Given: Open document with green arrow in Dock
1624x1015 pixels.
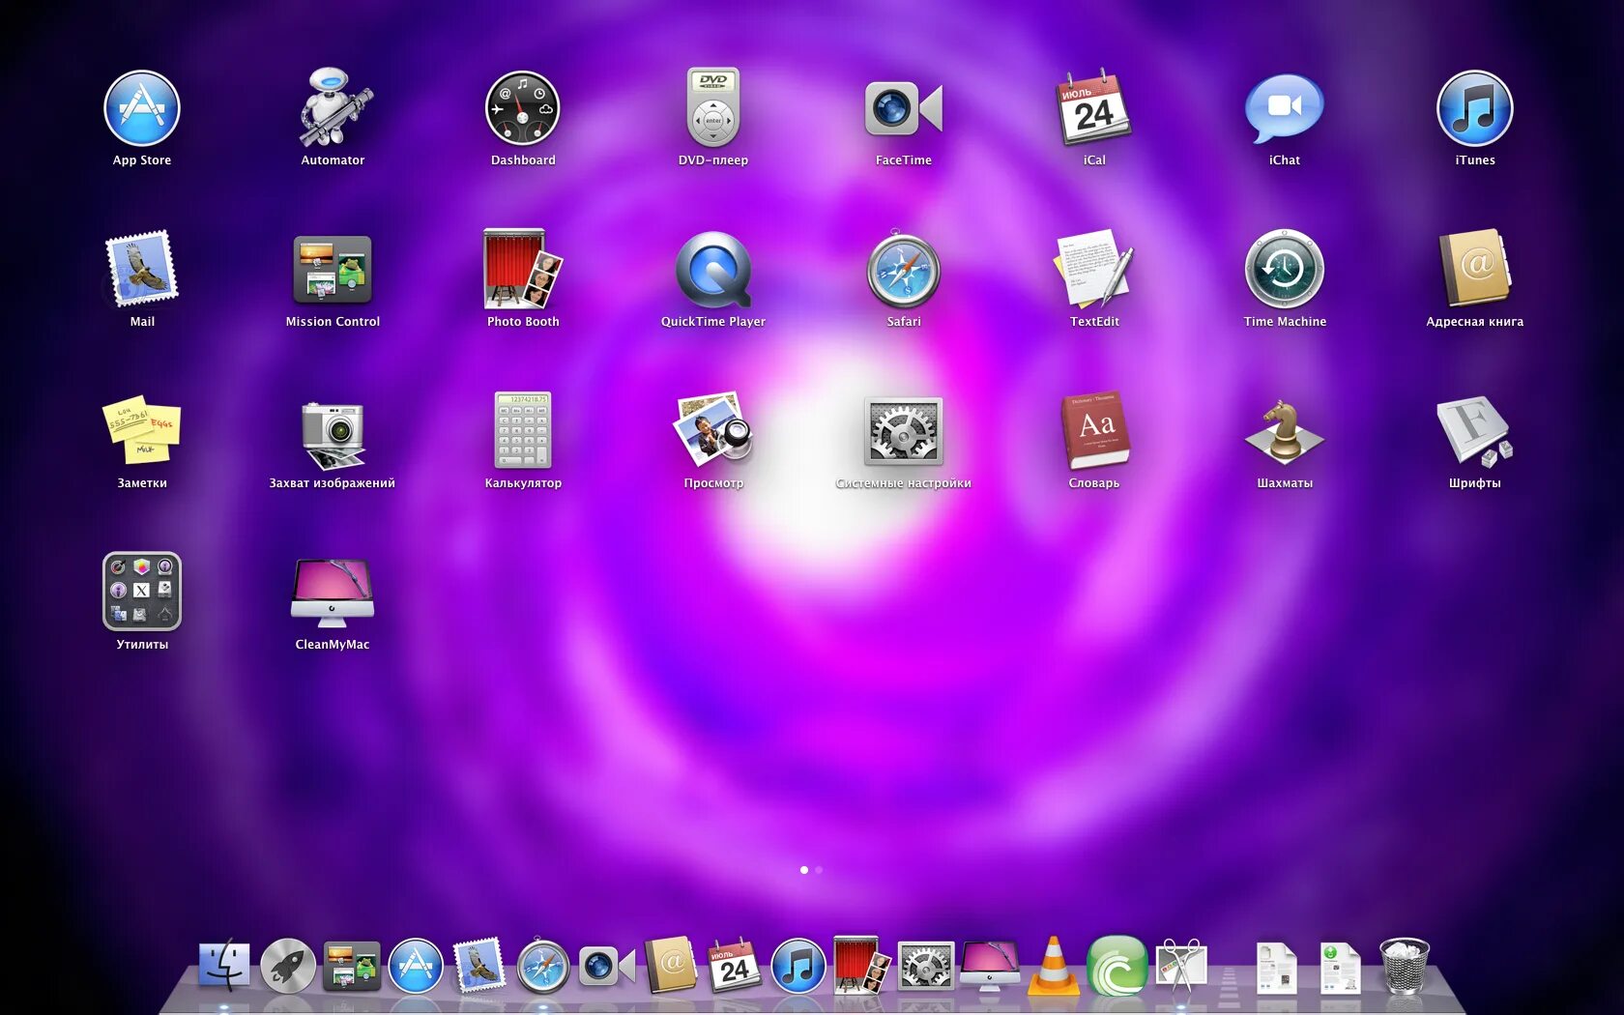Looking at the screenshot, I should point(1341,968).
